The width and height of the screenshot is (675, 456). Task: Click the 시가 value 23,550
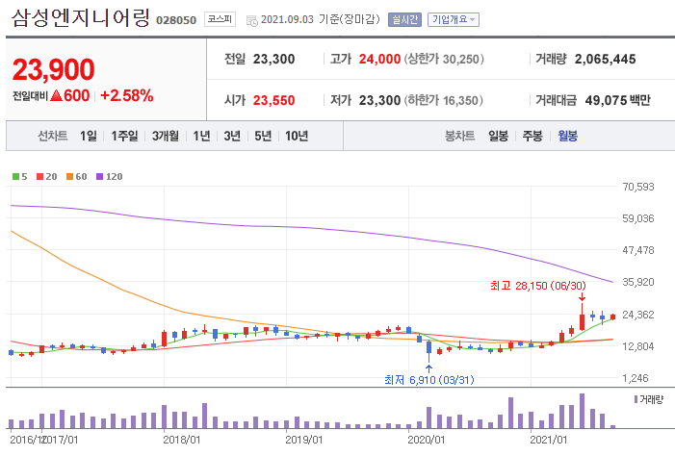tap(273, 100)
